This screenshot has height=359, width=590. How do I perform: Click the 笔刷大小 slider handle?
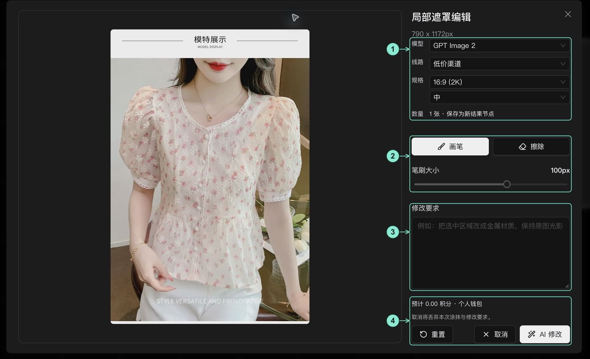(x=507, y=184)
